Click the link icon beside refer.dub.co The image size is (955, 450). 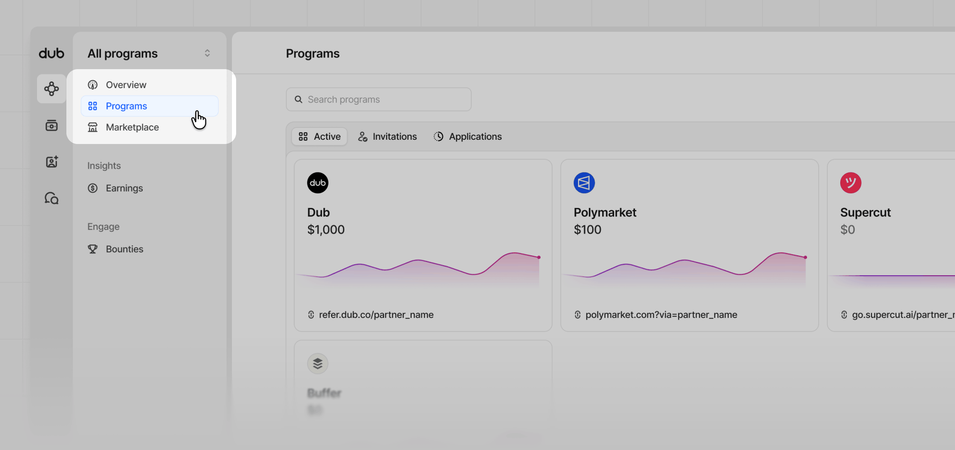(311, 315)
